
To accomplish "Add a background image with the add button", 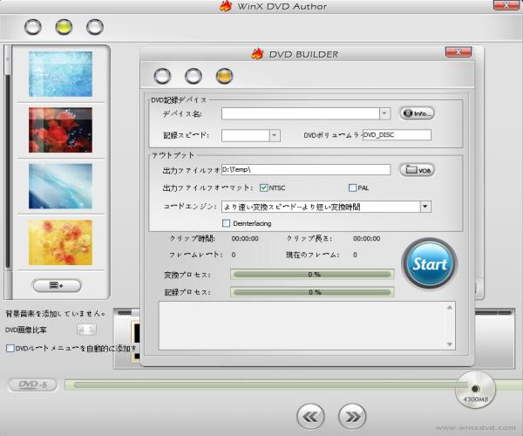I will tap(57, 285).
